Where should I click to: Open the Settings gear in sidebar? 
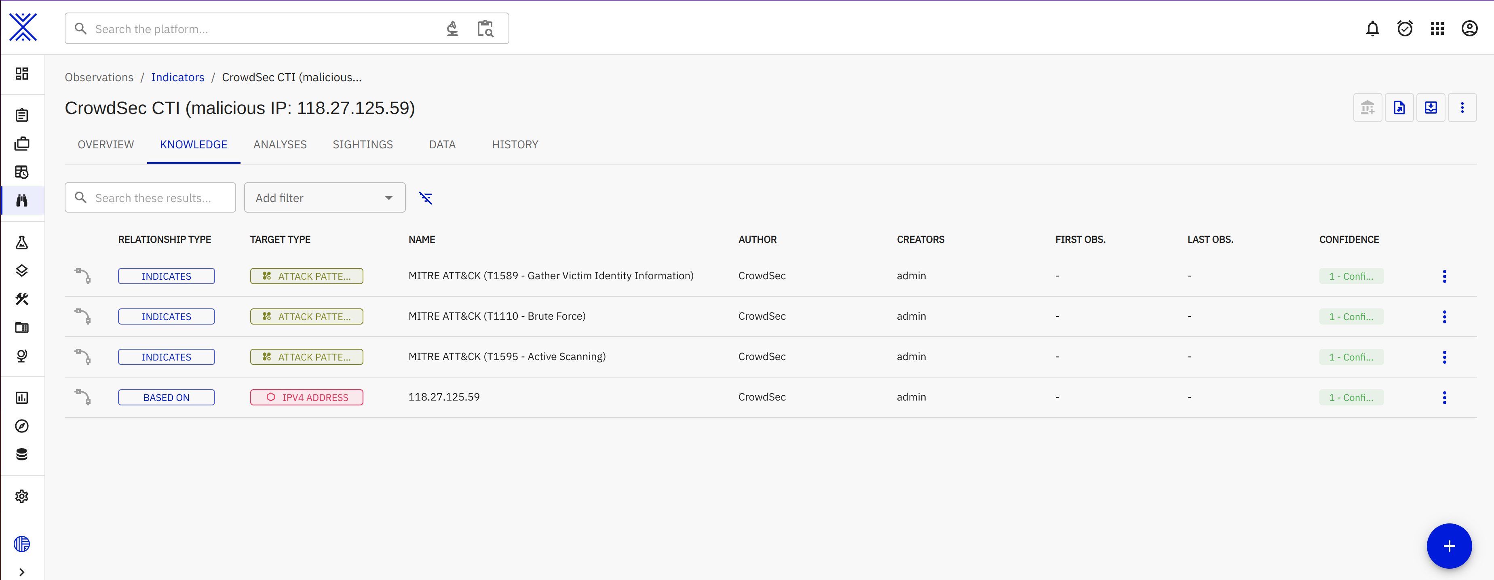(x=22, y=496)
